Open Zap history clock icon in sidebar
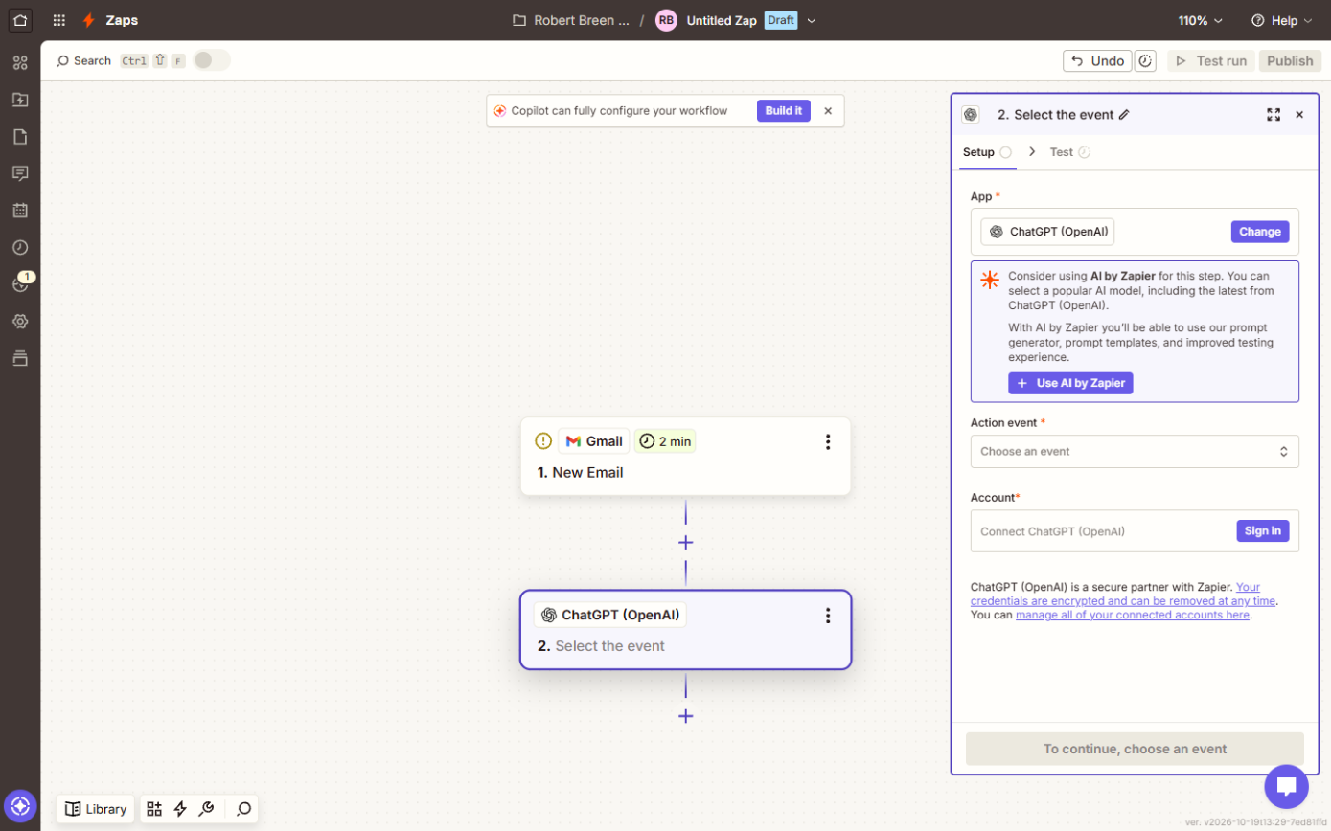The image size is (1331, 831). pos(20,247)
